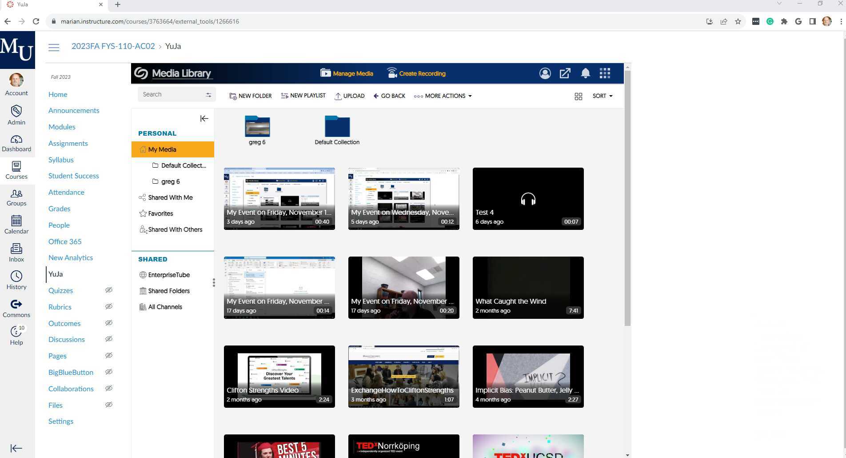
Task: Open the 2023FA FYS-110-AC02 breadcrumb link
Action: 113,46
